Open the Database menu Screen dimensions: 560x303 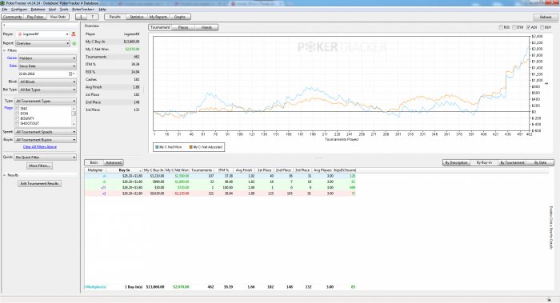(38, 10)
